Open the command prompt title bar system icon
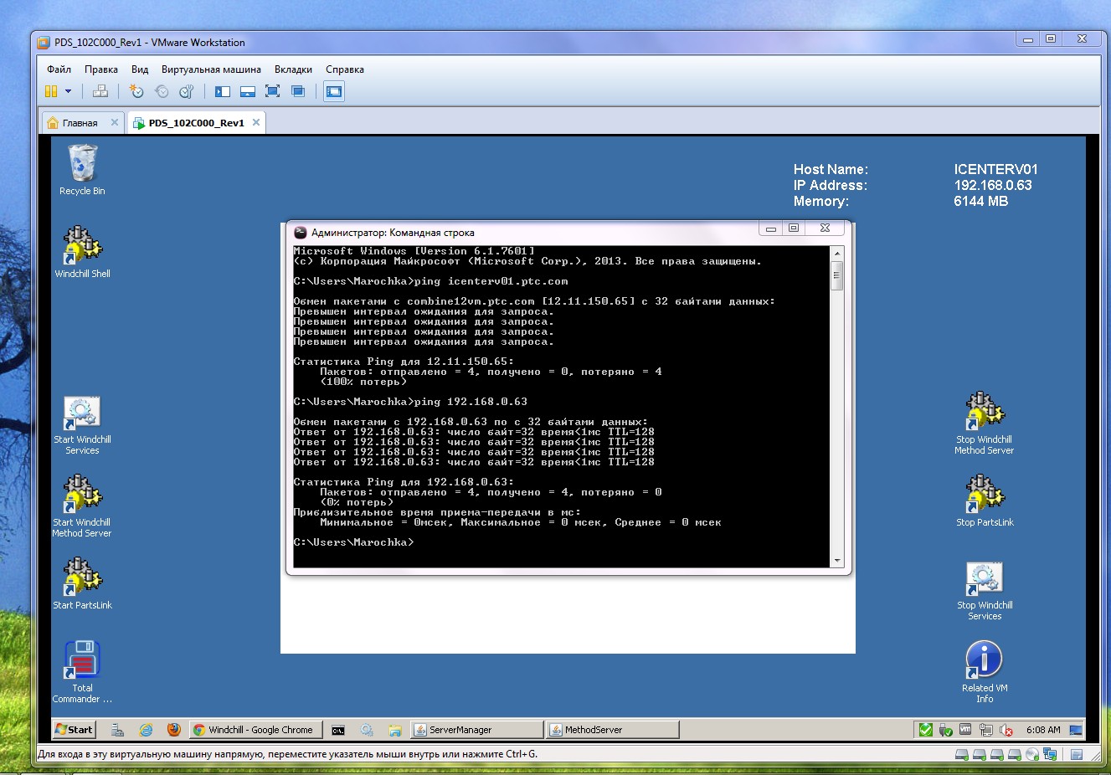The height and width of the screenshot is (775, 1111). coord(300,232)
